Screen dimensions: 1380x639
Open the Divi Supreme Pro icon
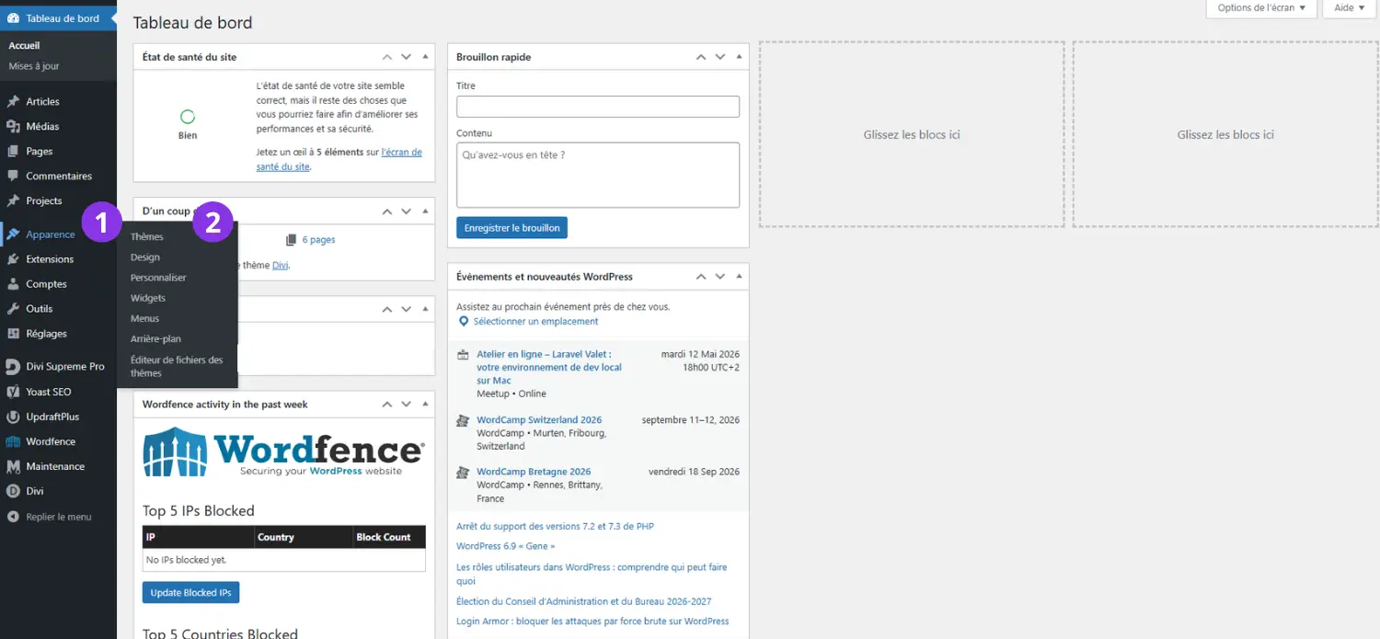[13, 367]
